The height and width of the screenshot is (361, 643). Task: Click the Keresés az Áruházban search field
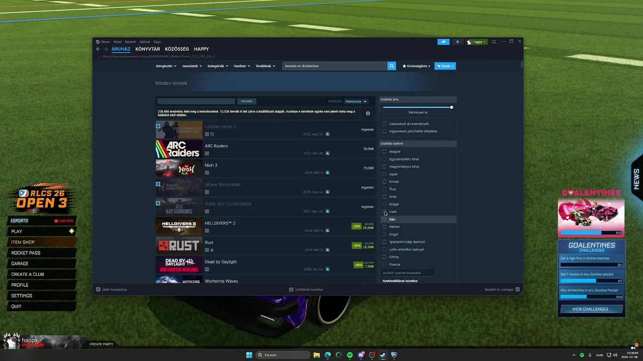point(335,66)
